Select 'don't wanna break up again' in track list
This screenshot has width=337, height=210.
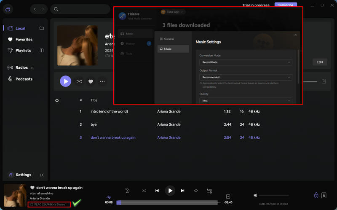(113, 137)
